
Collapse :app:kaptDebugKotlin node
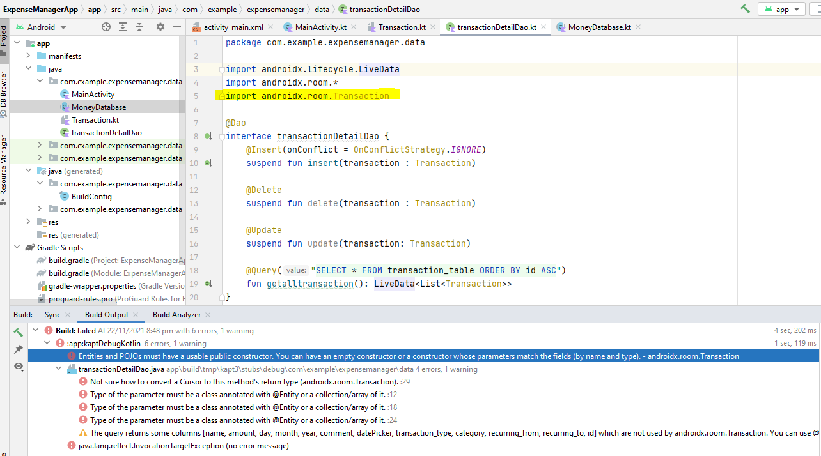pyautogui.click(x=47, y=344)
